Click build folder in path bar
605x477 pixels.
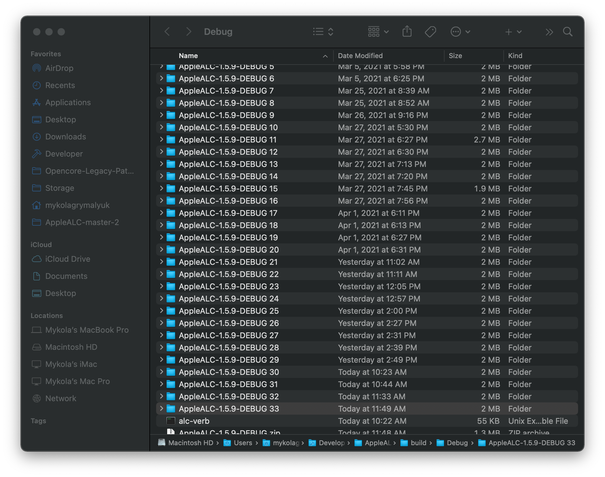tap(418, 443)
